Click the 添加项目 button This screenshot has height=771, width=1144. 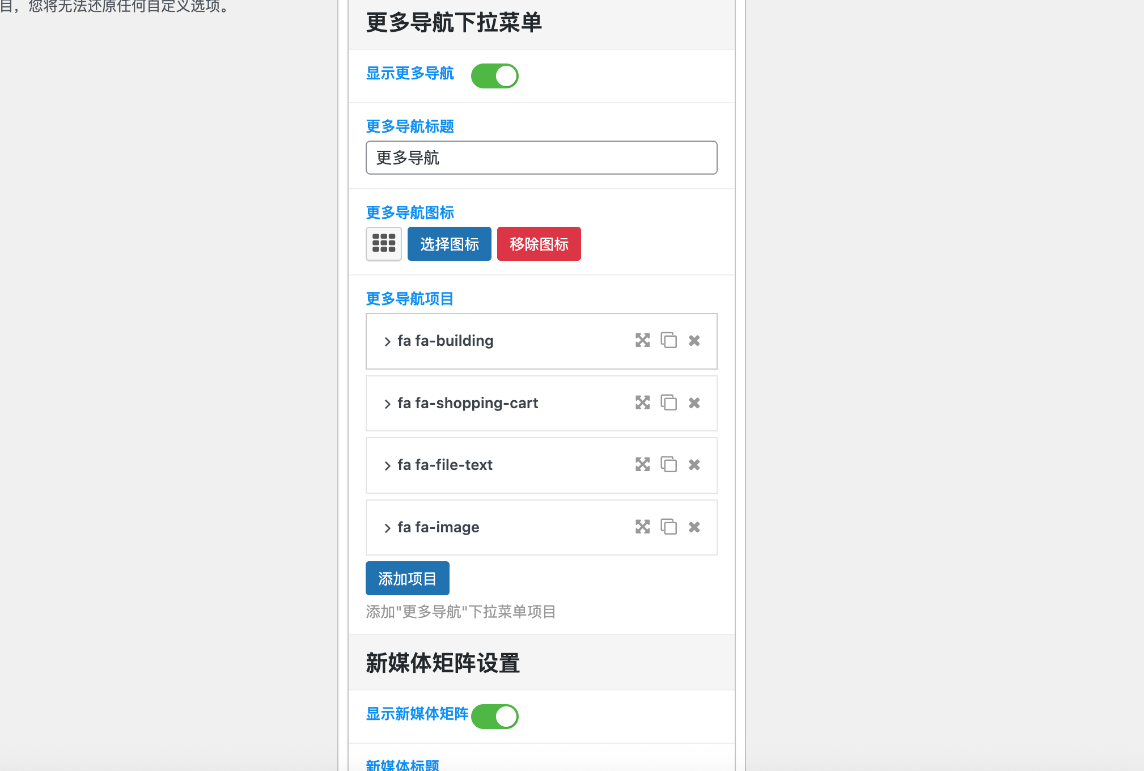click(407, 578)
